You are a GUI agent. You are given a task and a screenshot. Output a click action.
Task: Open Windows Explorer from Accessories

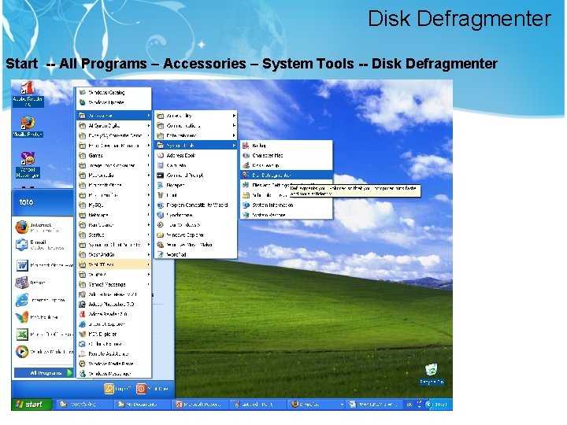point(196,235)
